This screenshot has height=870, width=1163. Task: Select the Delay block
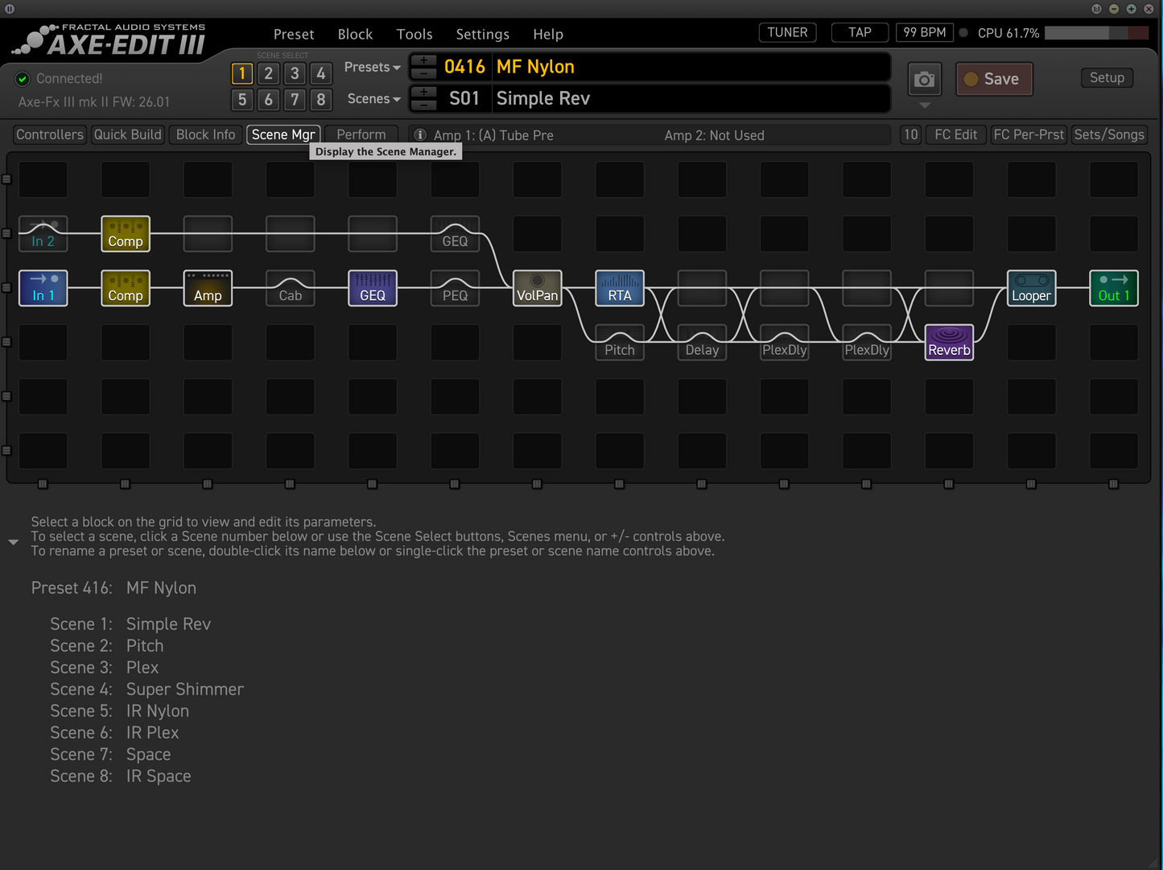(702, 342)
